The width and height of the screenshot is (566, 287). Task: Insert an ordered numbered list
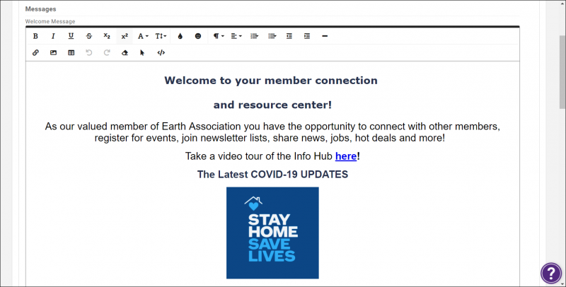[x=255, y=36]
